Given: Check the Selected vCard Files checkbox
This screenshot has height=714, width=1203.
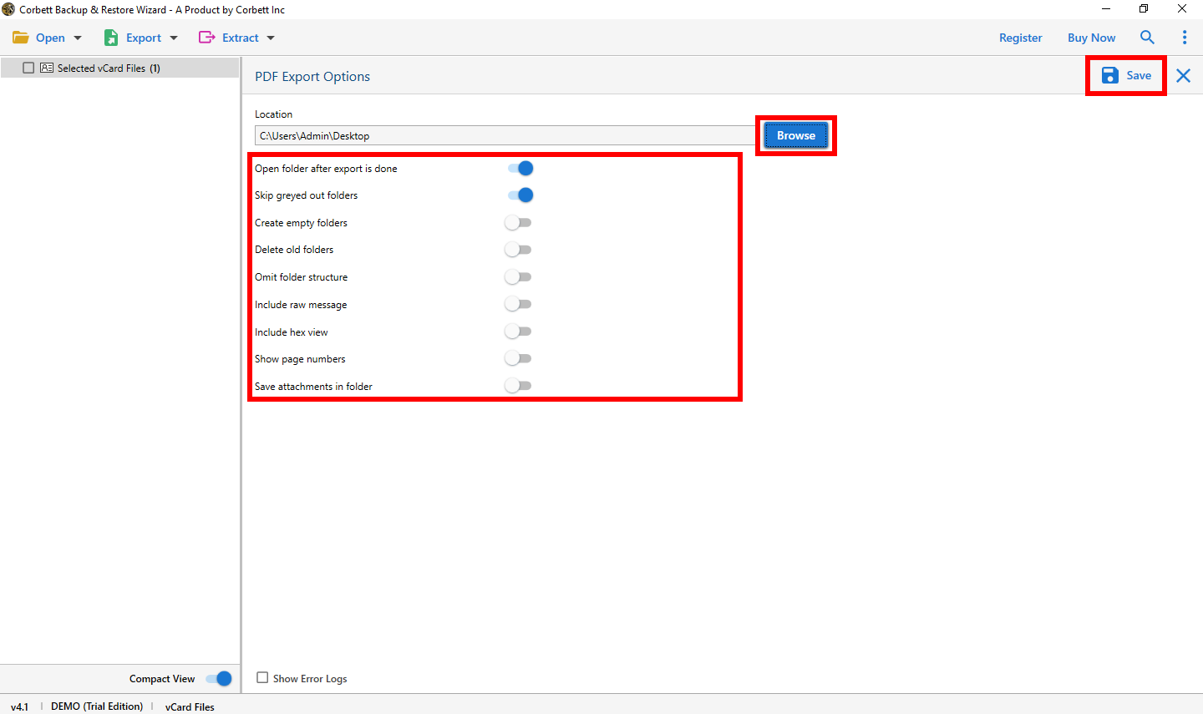Looking at the screenshot, I should coord(28,68).
